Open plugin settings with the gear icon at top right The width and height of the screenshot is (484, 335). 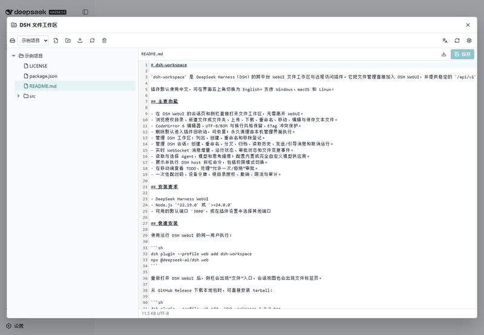click(469, 40)
